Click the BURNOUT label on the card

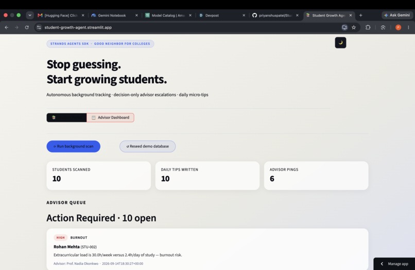coord(79,238)
